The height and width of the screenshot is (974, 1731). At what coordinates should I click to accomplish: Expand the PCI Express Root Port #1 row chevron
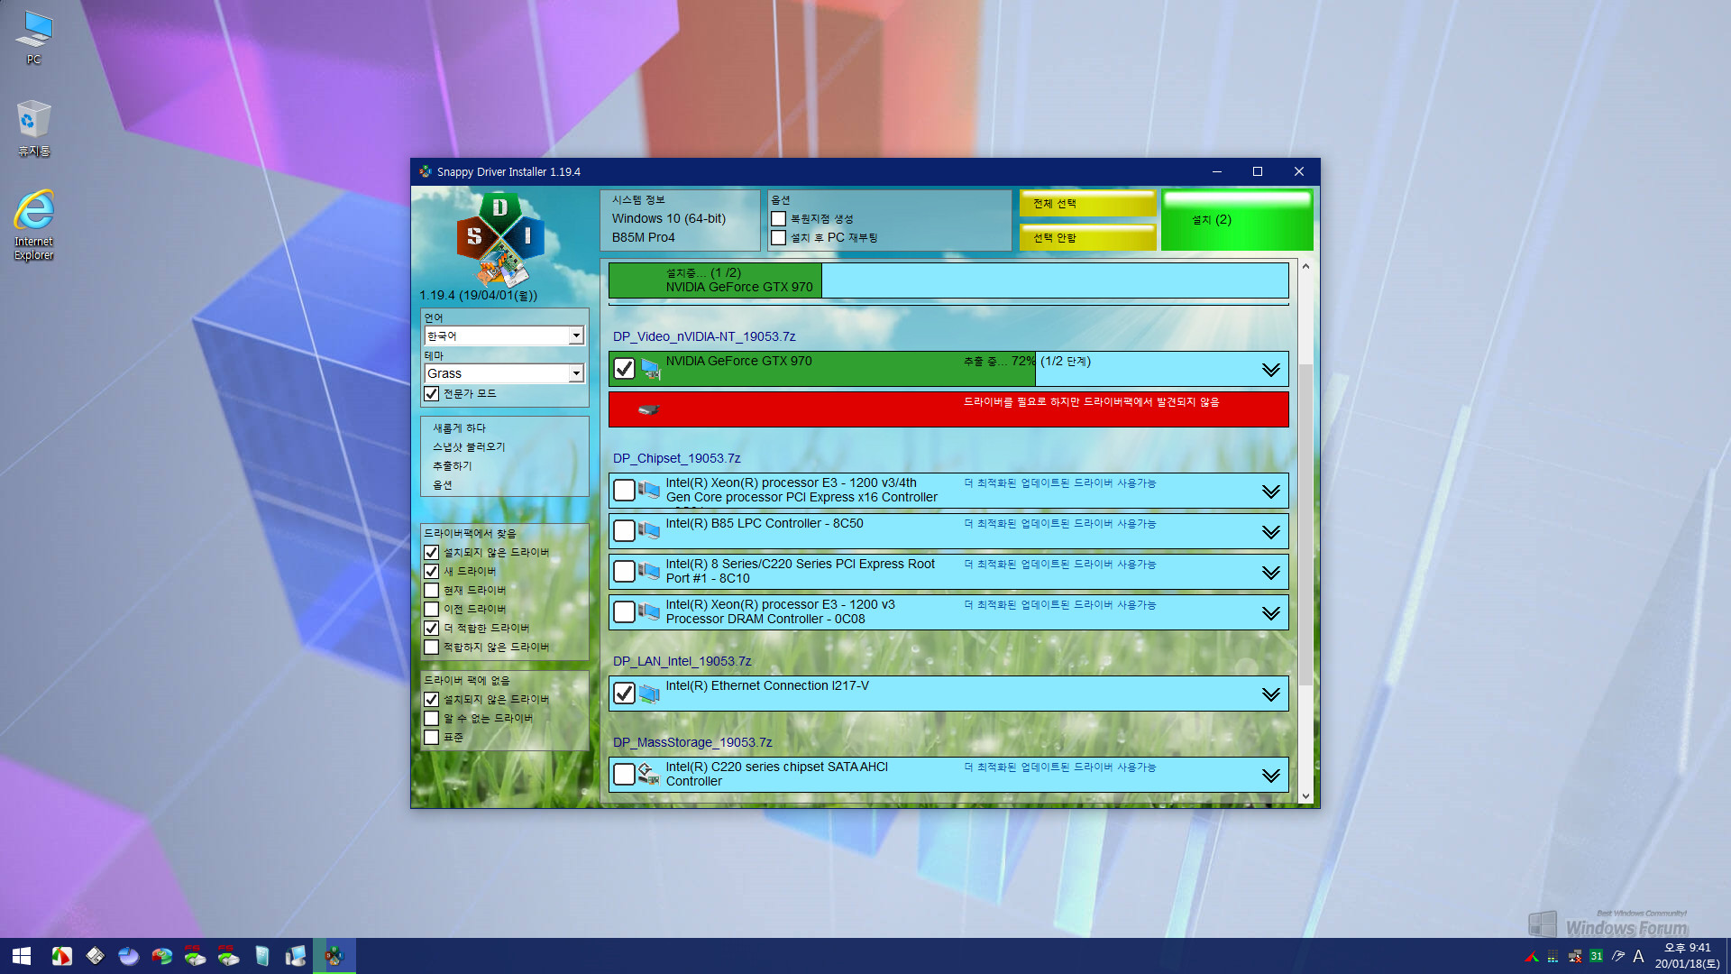1271,573
